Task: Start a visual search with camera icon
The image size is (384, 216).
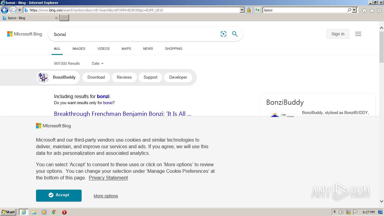Action: point(223,34)
